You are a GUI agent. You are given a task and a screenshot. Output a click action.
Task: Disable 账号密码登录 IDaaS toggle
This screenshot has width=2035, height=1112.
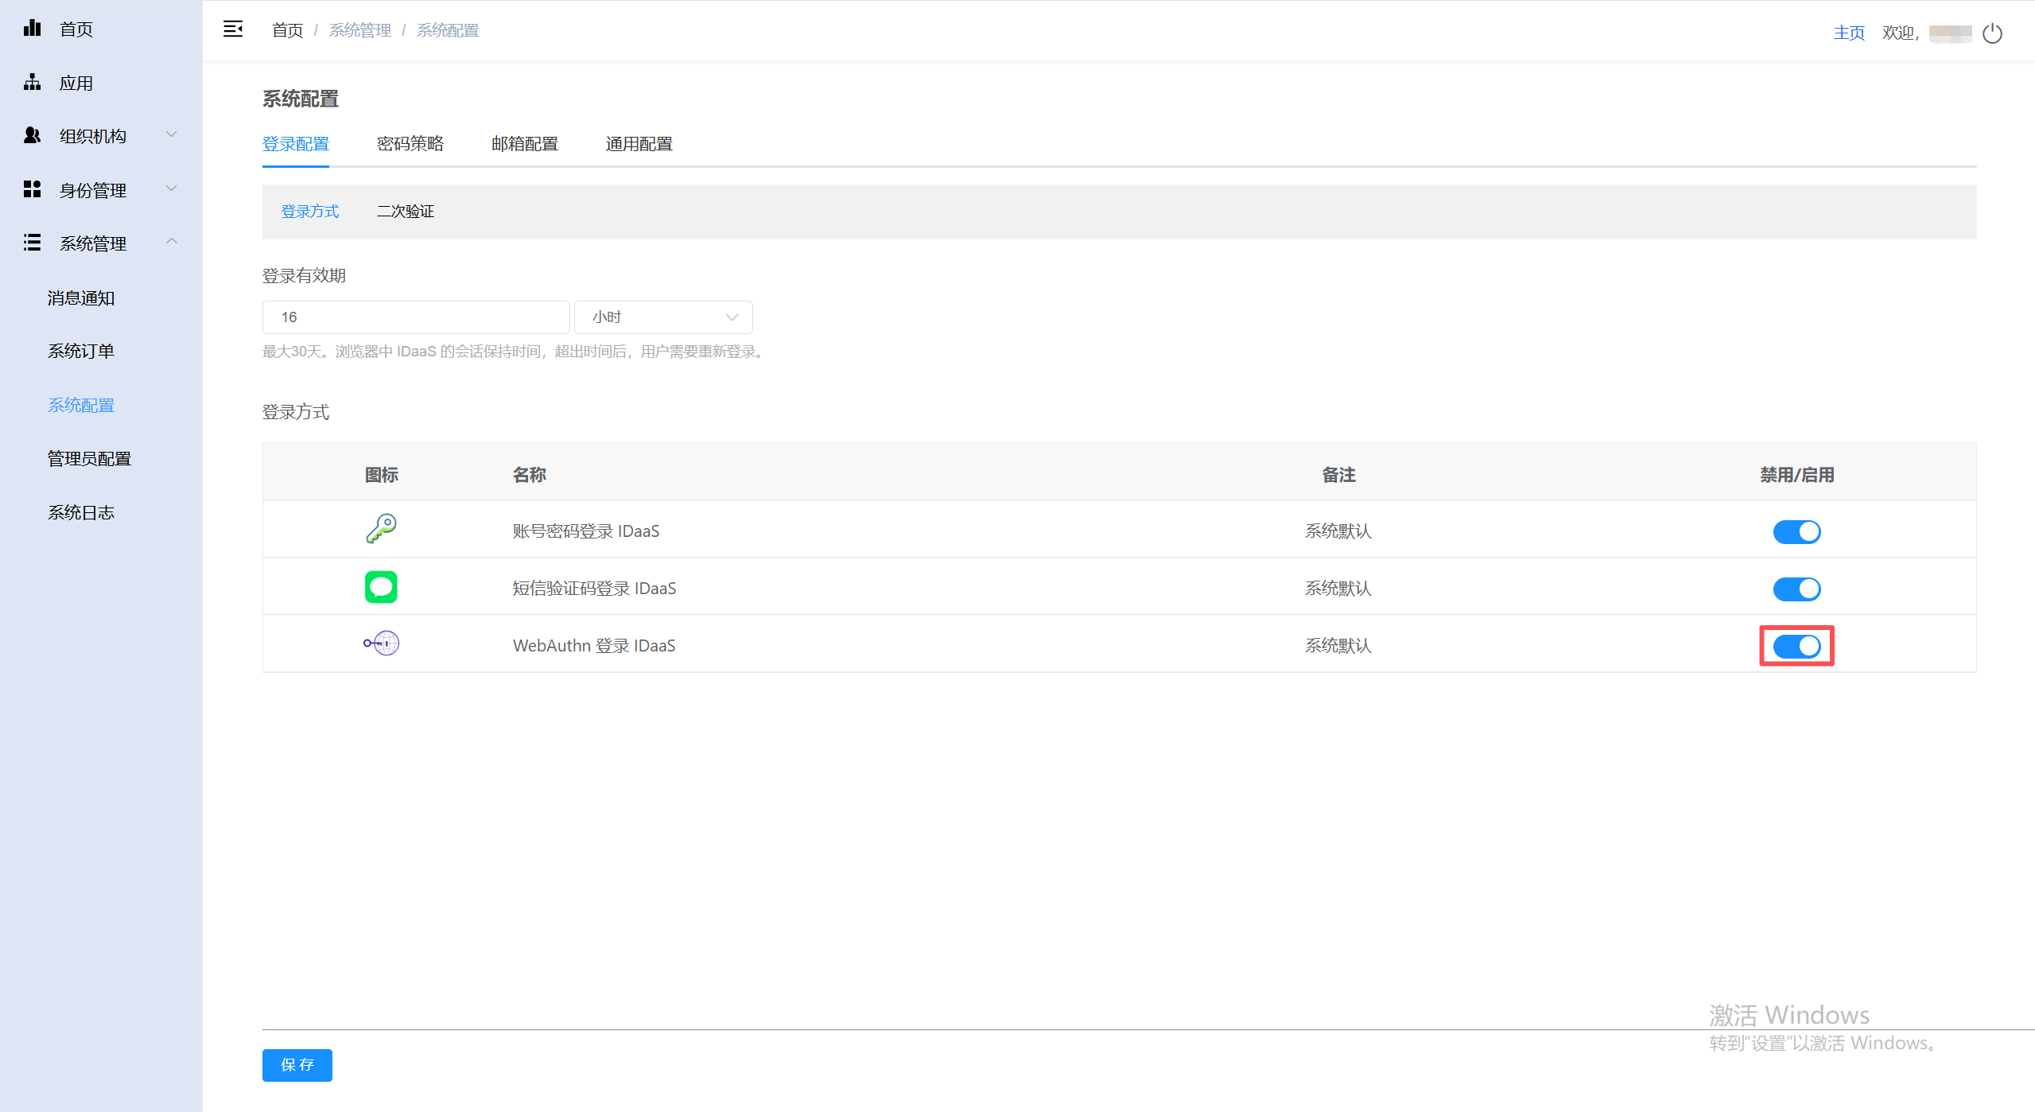1796,531
